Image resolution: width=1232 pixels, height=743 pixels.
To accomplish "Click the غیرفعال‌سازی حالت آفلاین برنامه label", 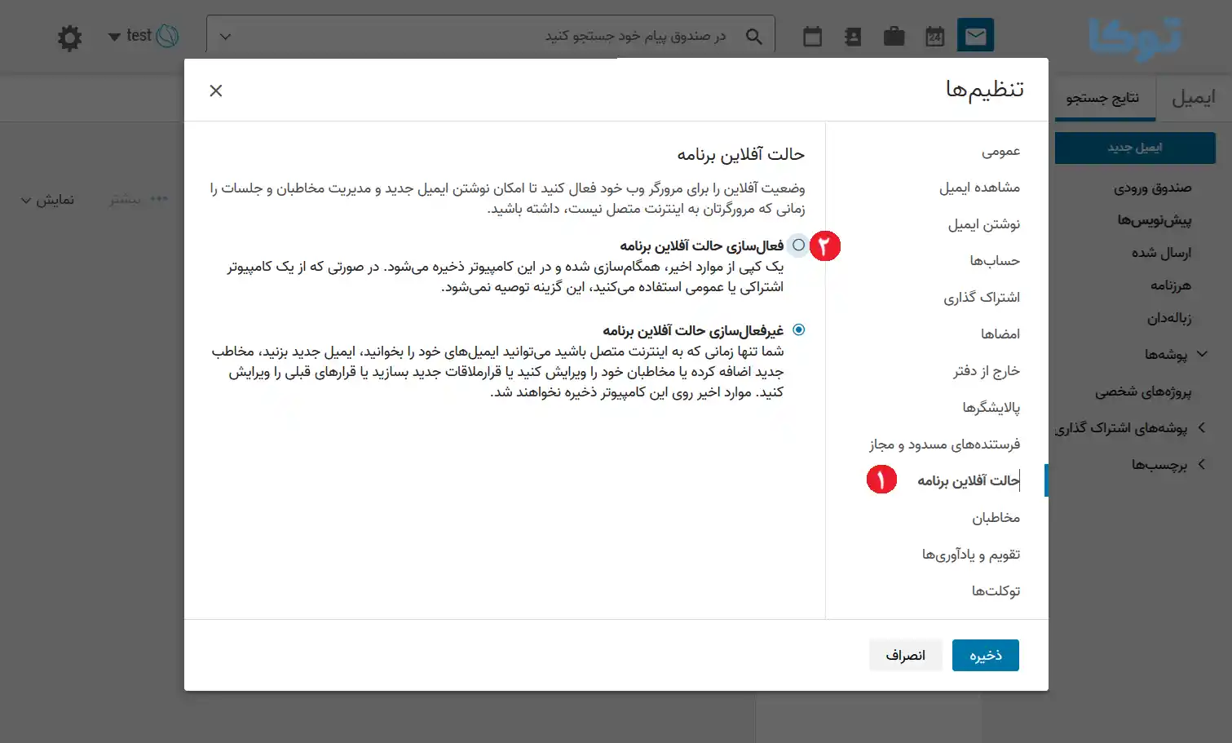I will (693, 330).
